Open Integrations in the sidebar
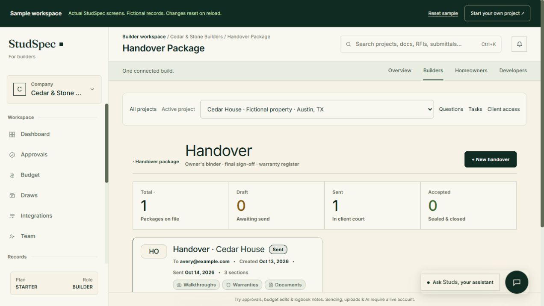This screenshot has height=306, width=544. [36, 216]
